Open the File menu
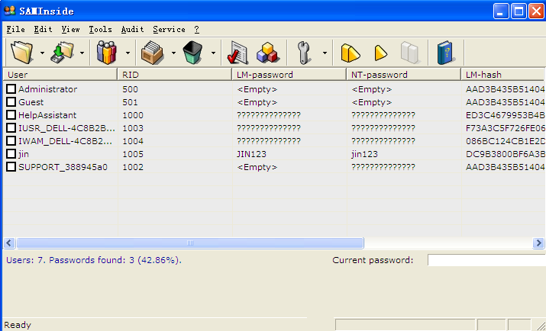Viewport: 546px width, 331px height. tap(16, 30)
